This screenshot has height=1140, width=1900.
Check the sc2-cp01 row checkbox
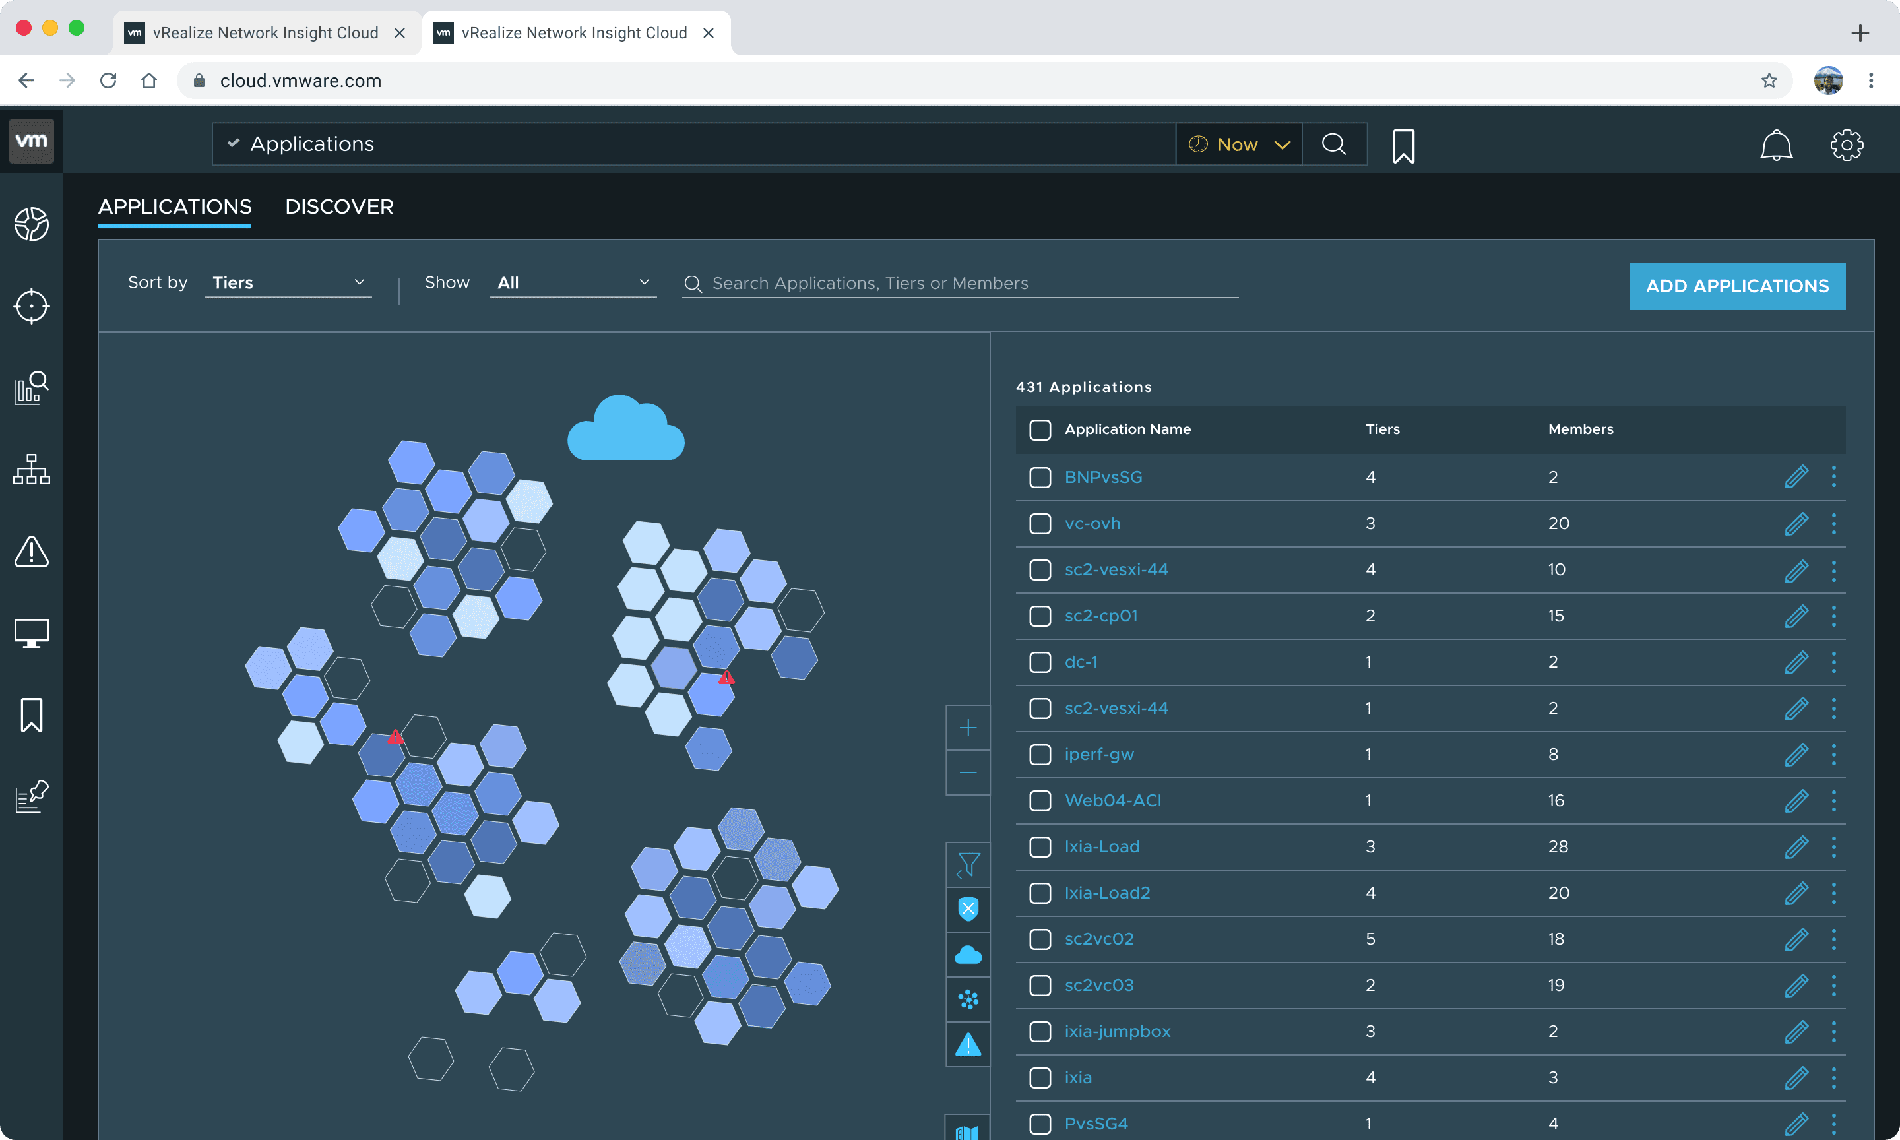tap(1040, 616)
